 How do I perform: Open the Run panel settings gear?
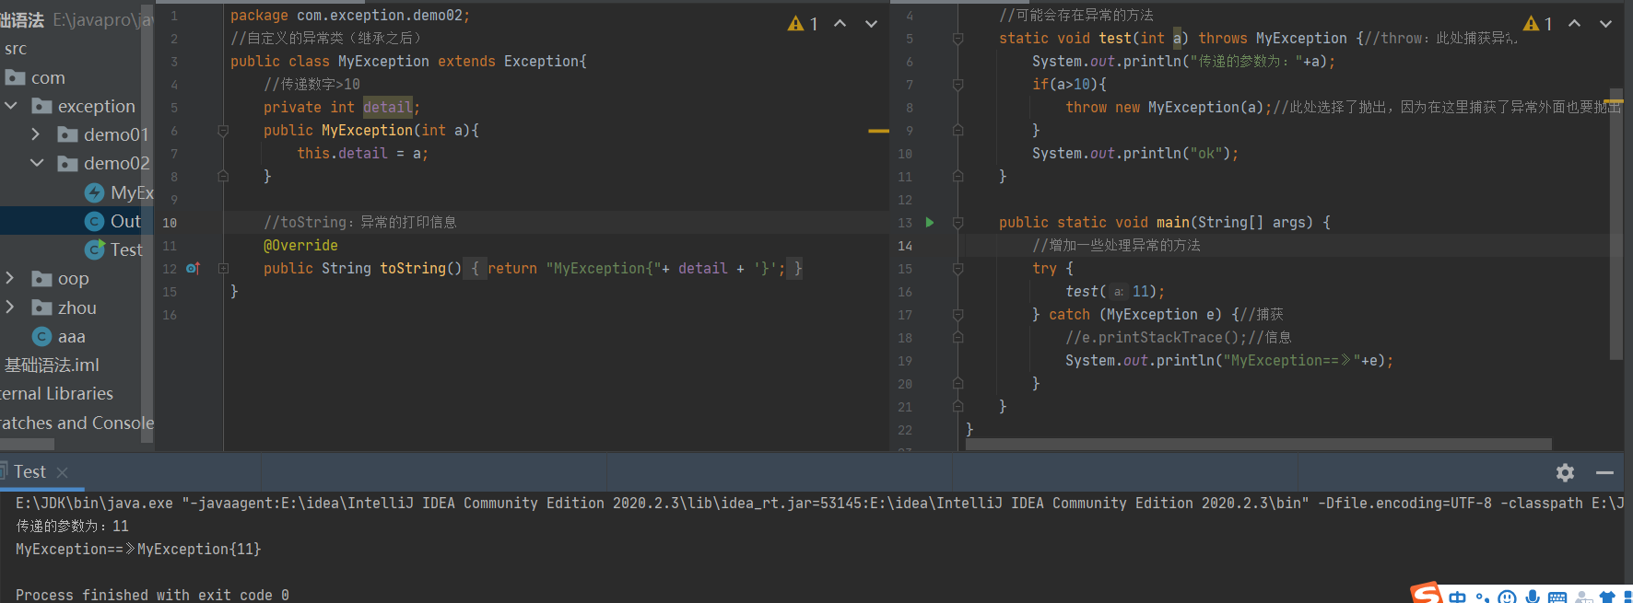coord(1565,472)
